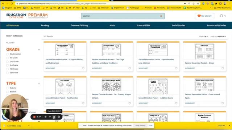Open the Fact Fluency Wagon Wheels thumbnail

click(111, 84)
